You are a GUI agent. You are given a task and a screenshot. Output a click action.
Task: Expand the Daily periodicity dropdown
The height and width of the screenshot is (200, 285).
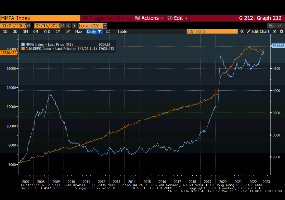[x=94, y=31]
